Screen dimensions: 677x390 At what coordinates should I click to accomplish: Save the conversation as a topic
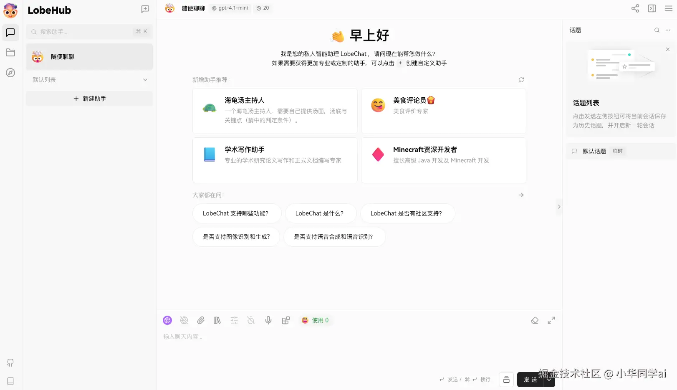[506, 380]
